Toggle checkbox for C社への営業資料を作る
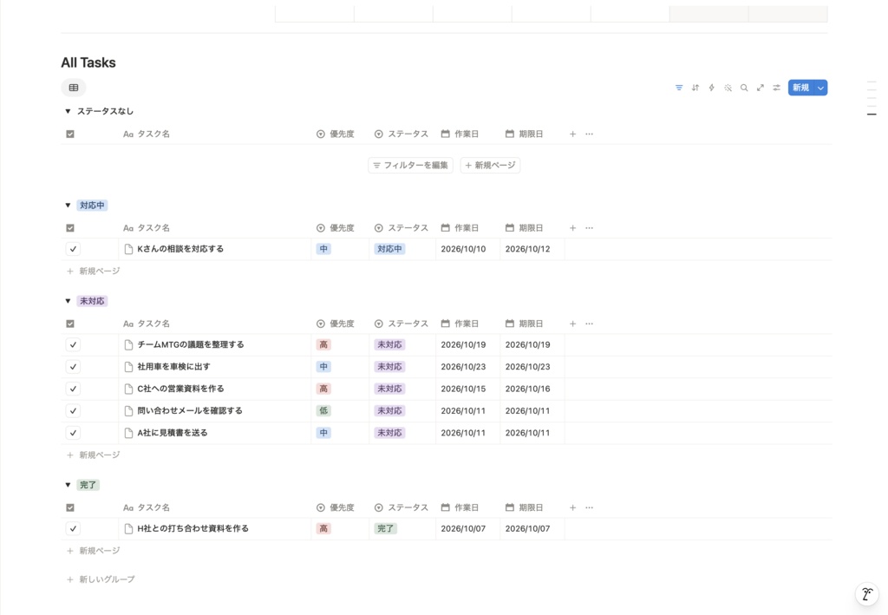888x615 pixels. click(73, 389)
